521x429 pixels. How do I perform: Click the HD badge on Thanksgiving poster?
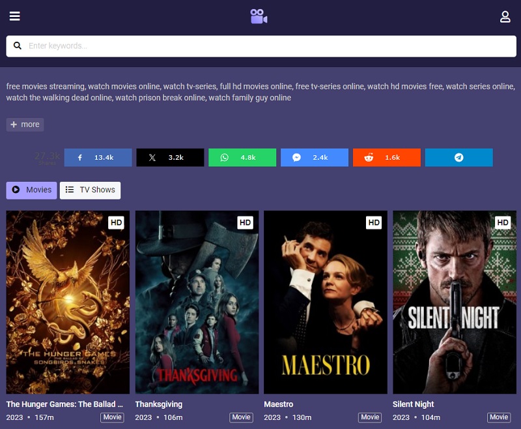(246, 223)
